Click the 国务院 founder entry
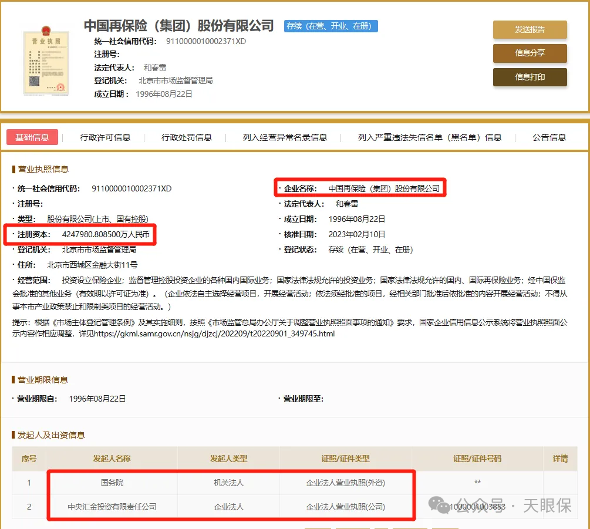590x529 pixels. pyautogui.click(x=112, y=483)
